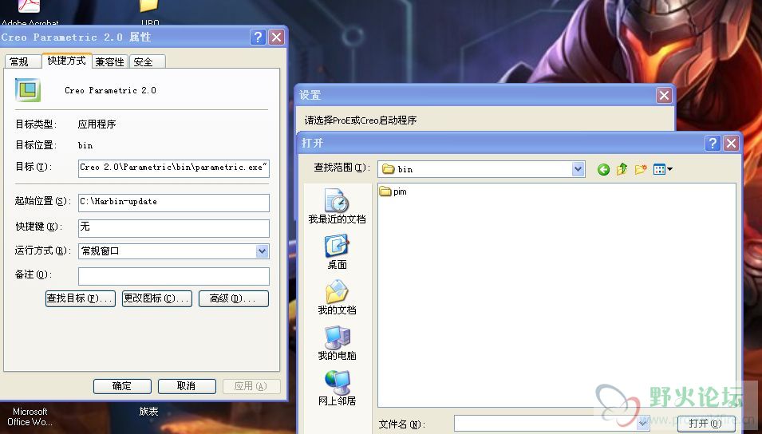This screenshot has width=762, height=434.
Task: Go to 桌面 in the places bar
Action: (337, 252)
